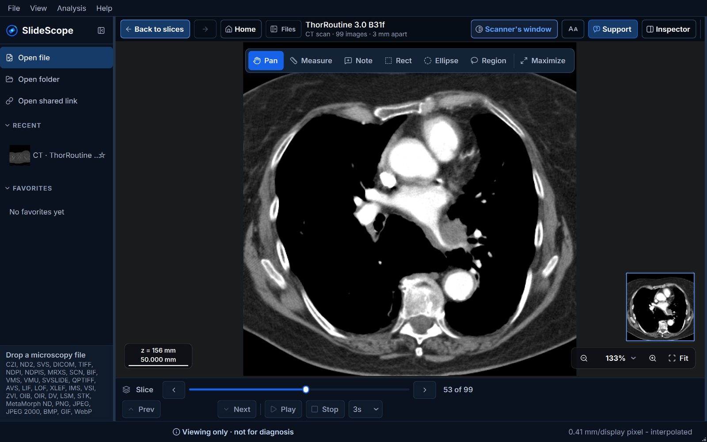Click the Prev slice button
The width and height of the screenshot is (707, 442).
[141, 409]
